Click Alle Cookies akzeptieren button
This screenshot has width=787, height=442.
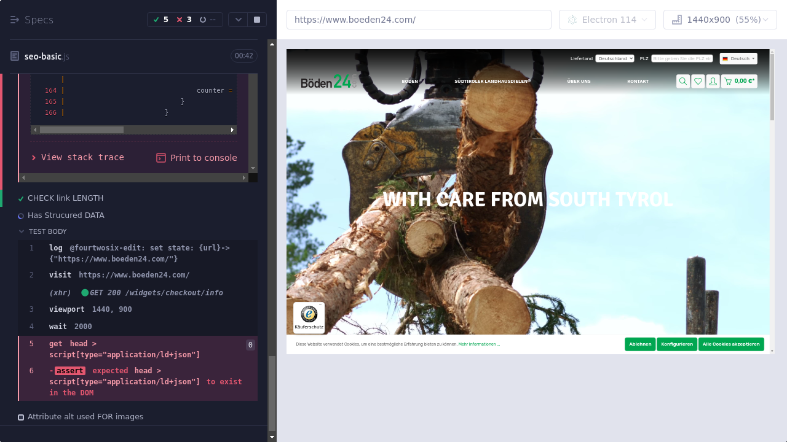pos(731,344)
